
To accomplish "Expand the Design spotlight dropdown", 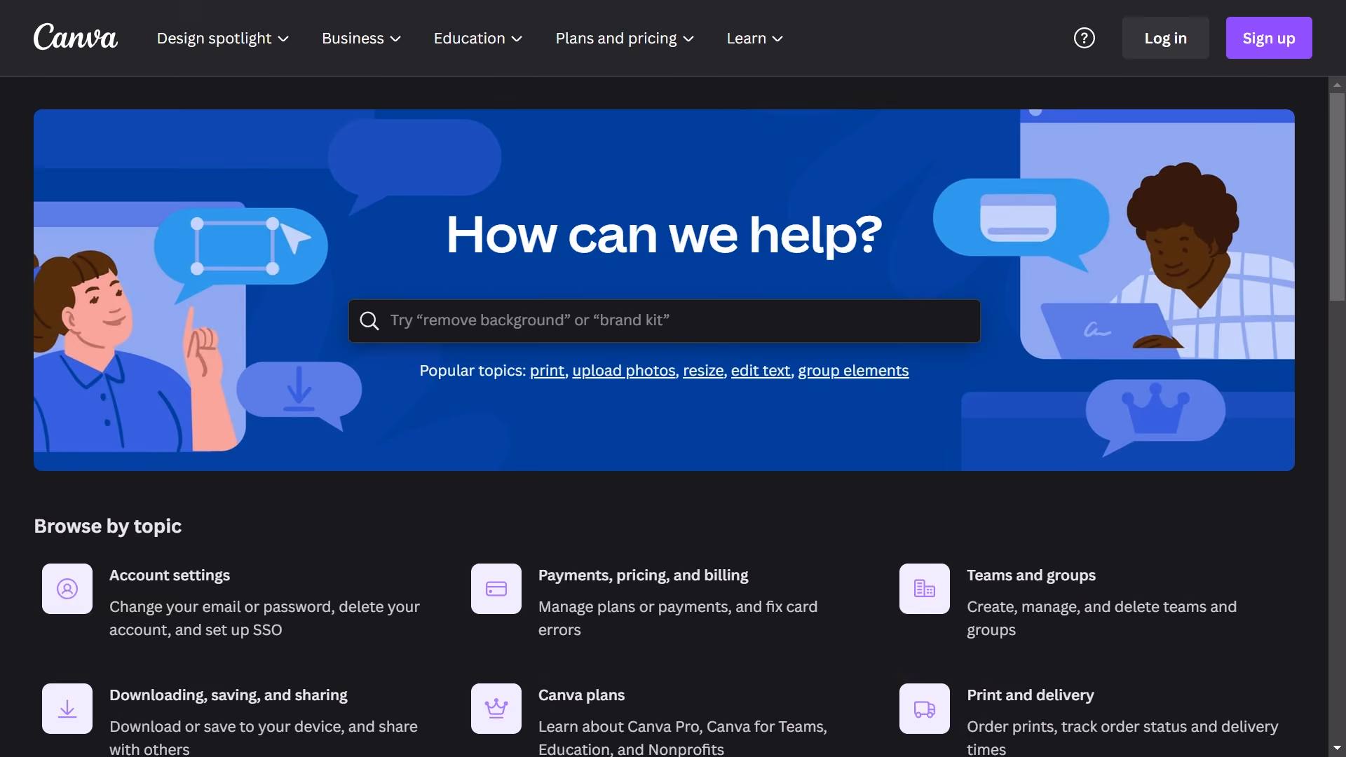I will pyautogui.click(x=223, y=38).
